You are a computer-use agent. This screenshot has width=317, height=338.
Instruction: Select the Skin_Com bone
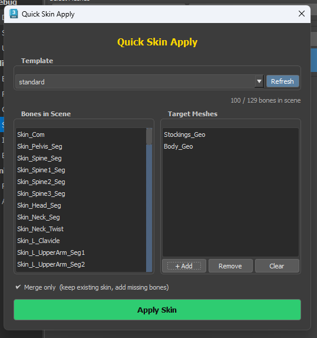pyautogui.click(x=81, y=134)
